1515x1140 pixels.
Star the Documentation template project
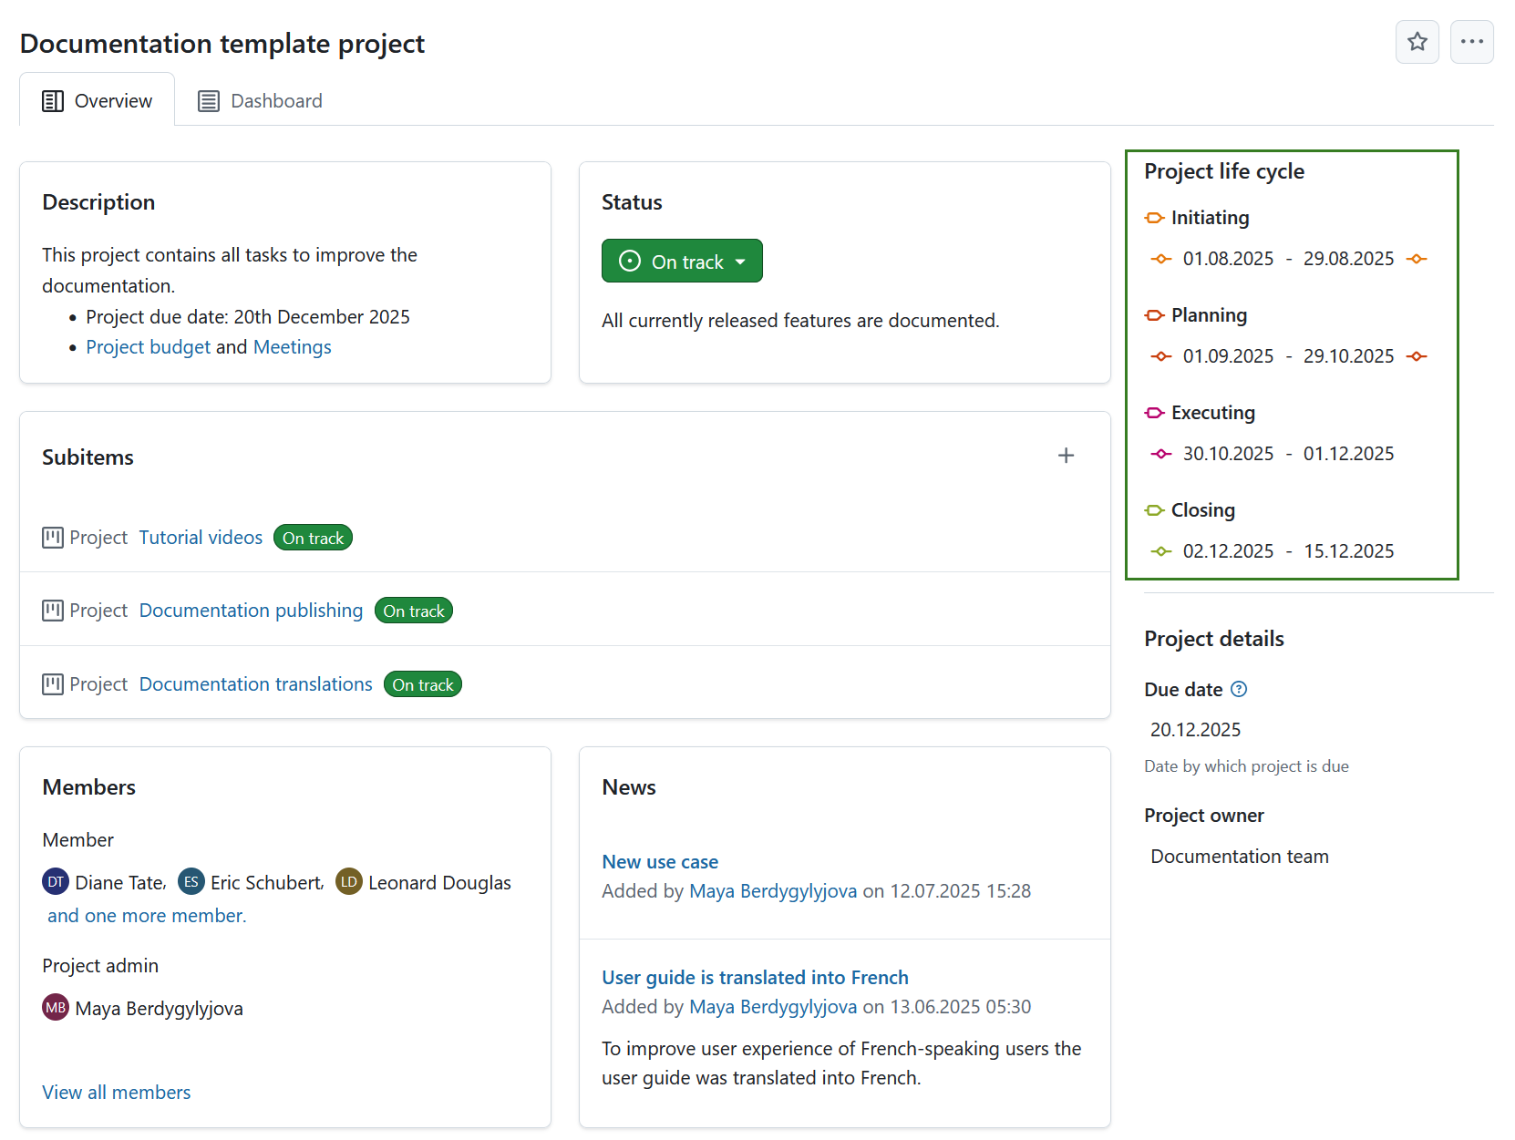click(x=1417, y=42)
